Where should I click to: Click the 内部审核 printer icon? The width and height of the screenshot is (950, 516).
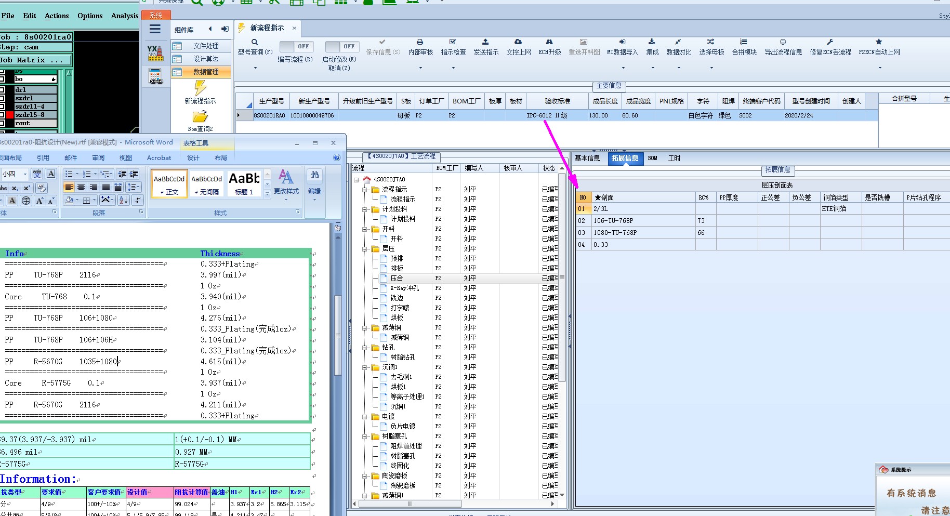coord(420,42)
